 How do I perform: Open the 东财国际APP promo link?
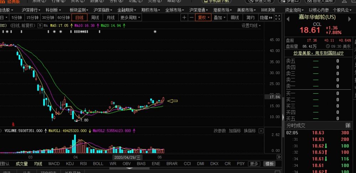pos(319,53)
